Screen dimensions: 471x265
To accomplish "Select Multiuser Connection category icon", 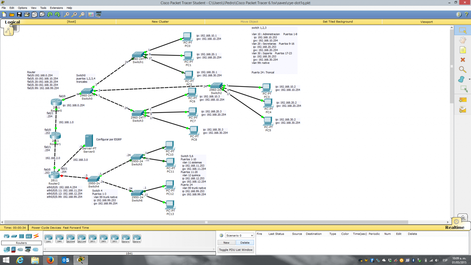I will [x=35, y=250].
